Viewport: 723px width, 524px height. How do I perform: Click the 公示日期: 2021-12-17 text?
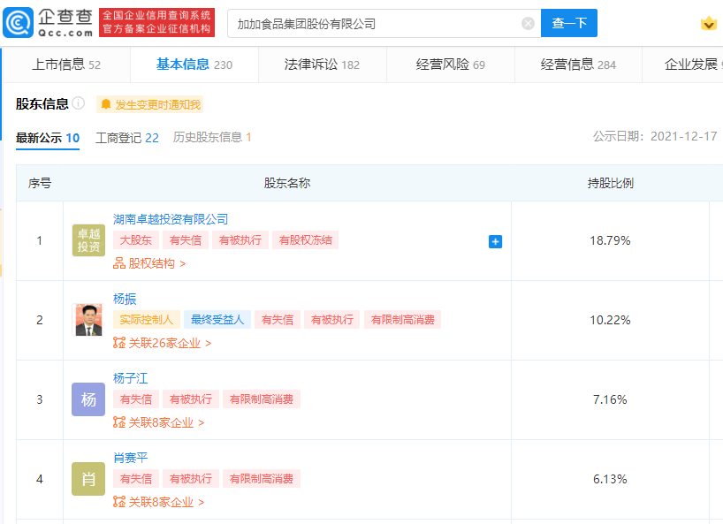[655, 136]
